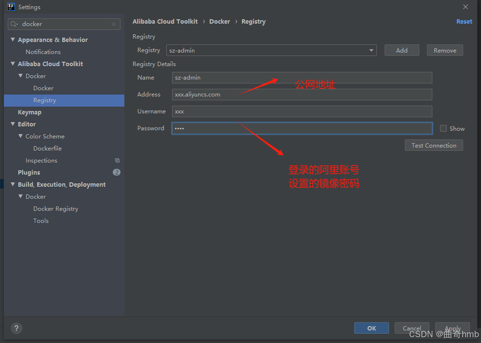
Task: Collapse the Editor section
Action: tap(13, 124)
